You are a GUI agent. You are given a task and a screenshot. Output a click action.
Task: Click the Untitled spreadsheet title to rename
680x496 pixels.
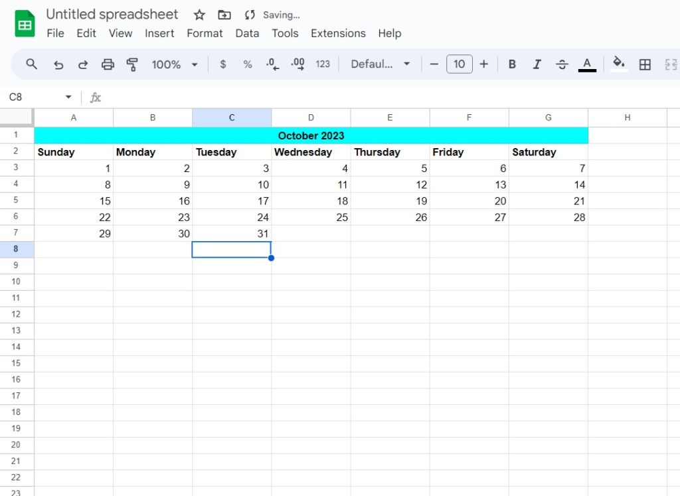[112, 15]
